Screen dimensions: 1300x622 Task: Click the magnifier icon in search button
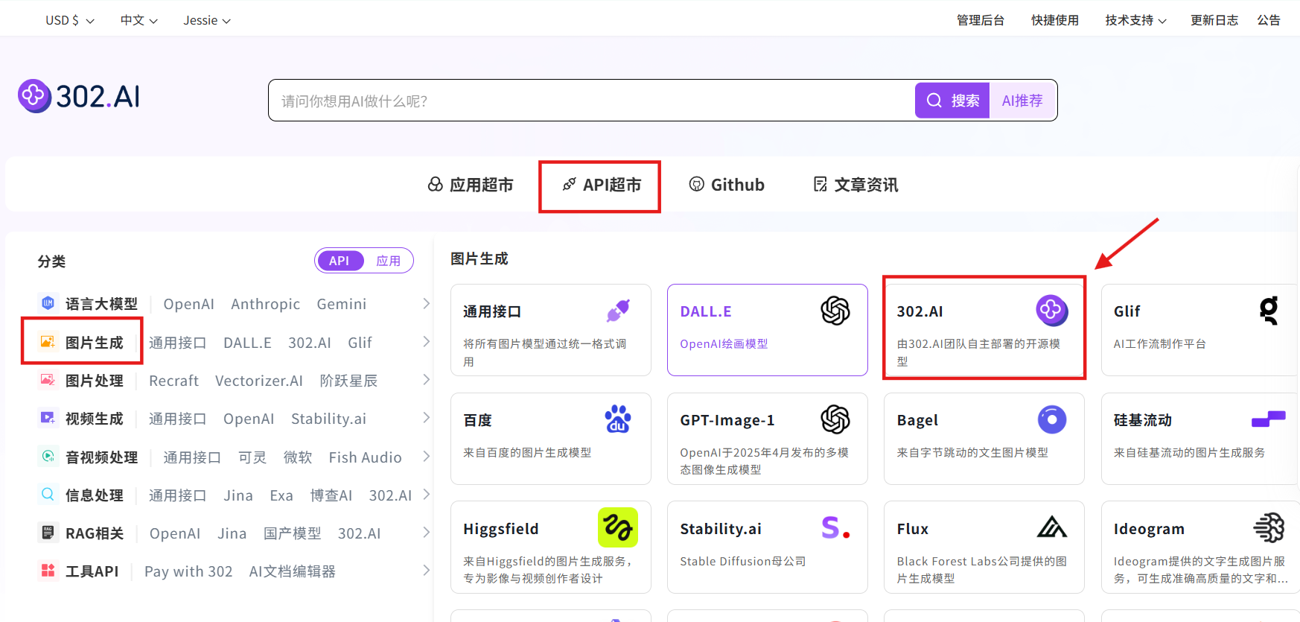point(934,100)
